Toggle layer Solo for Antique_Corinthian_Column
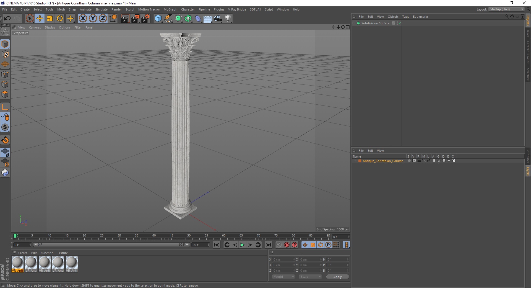Image resolution: width=531 pixels, height=288 pixels. 409,161
